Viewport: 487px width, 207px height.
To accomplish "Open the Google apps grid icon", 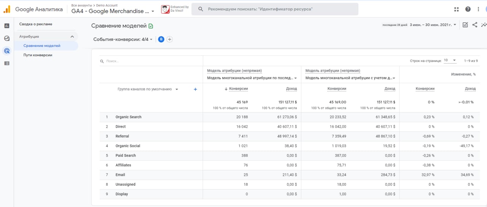I will pos(457,9).
